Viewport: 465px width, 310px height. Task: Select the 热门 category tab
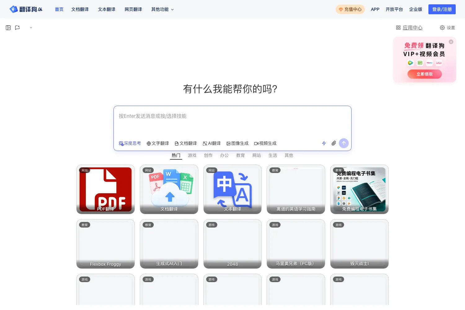point(176,156)
